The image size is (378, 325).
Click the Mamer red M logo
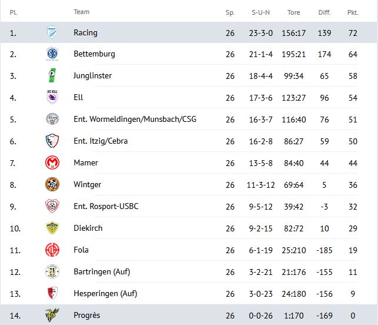[52, 162]
